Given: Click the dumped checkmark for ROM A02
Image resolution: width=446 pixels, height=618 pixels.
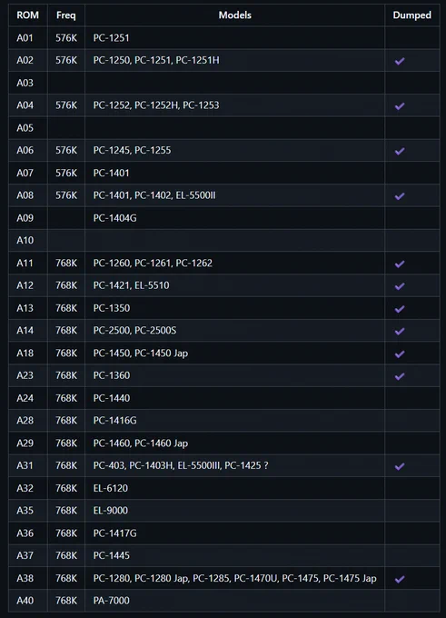Looking at the screenshot, I should pyautogui.click(x=400, y=61).
